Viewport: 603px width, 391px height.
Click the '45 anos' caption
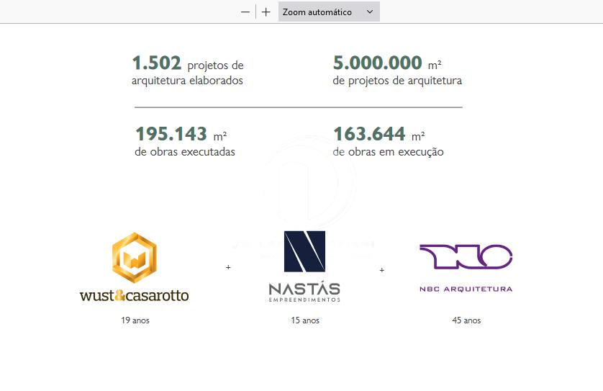coord(466,320)
